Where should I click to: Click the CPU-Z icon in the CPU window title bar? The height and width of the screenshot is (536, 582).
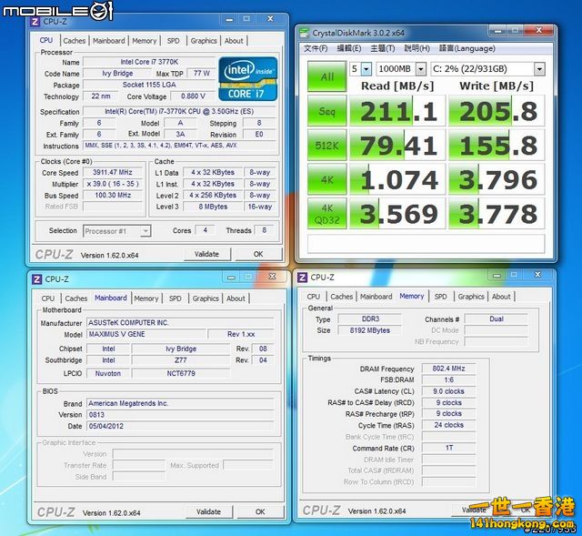tap(37, 21)
